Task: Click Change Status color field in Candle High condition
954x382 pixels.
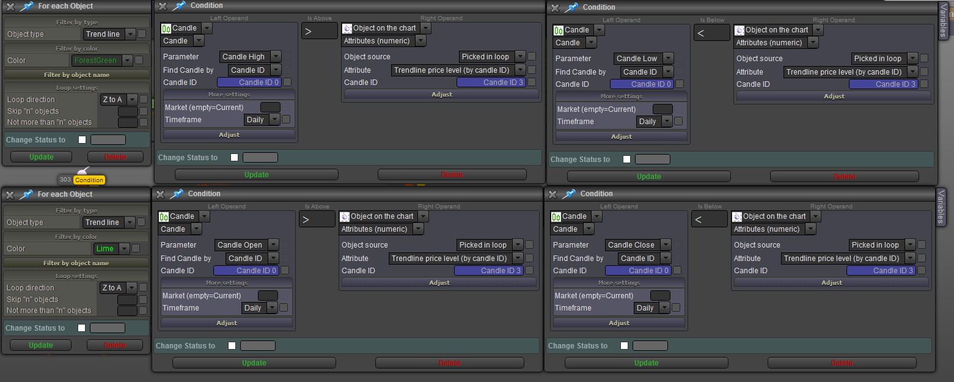Action: click(x=260, y=158)
